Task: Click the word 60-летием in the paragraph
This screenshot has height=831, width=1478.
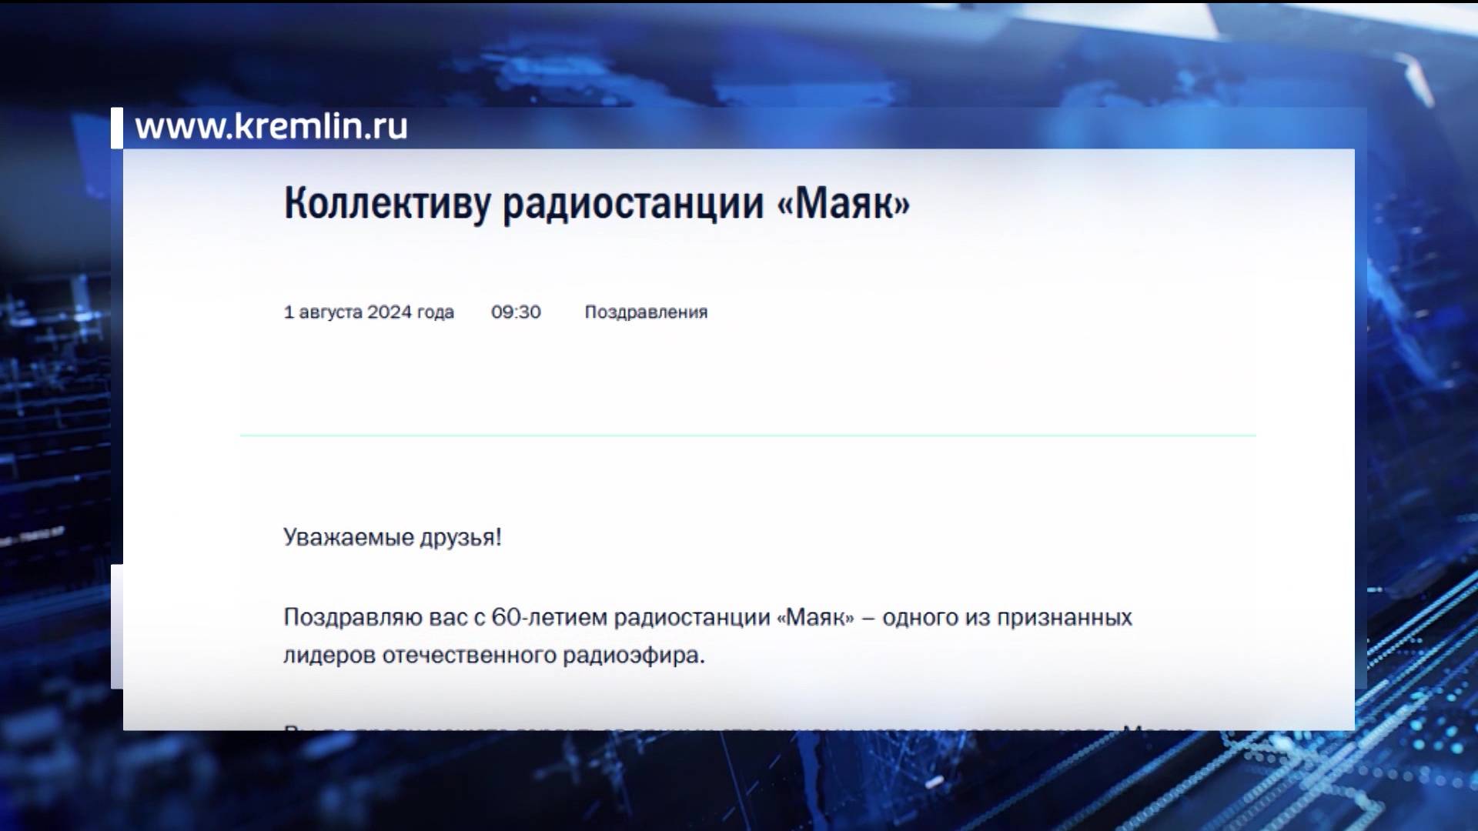Action: click(x=549, y=618)
